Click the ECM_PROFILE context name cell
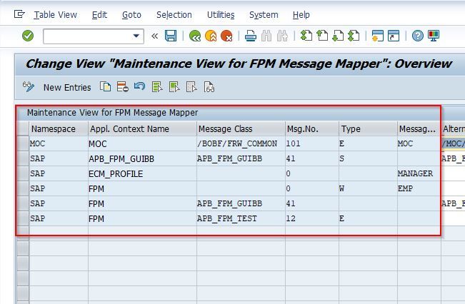The height and width of the screenshot is (304, 465). pos(142,173)
